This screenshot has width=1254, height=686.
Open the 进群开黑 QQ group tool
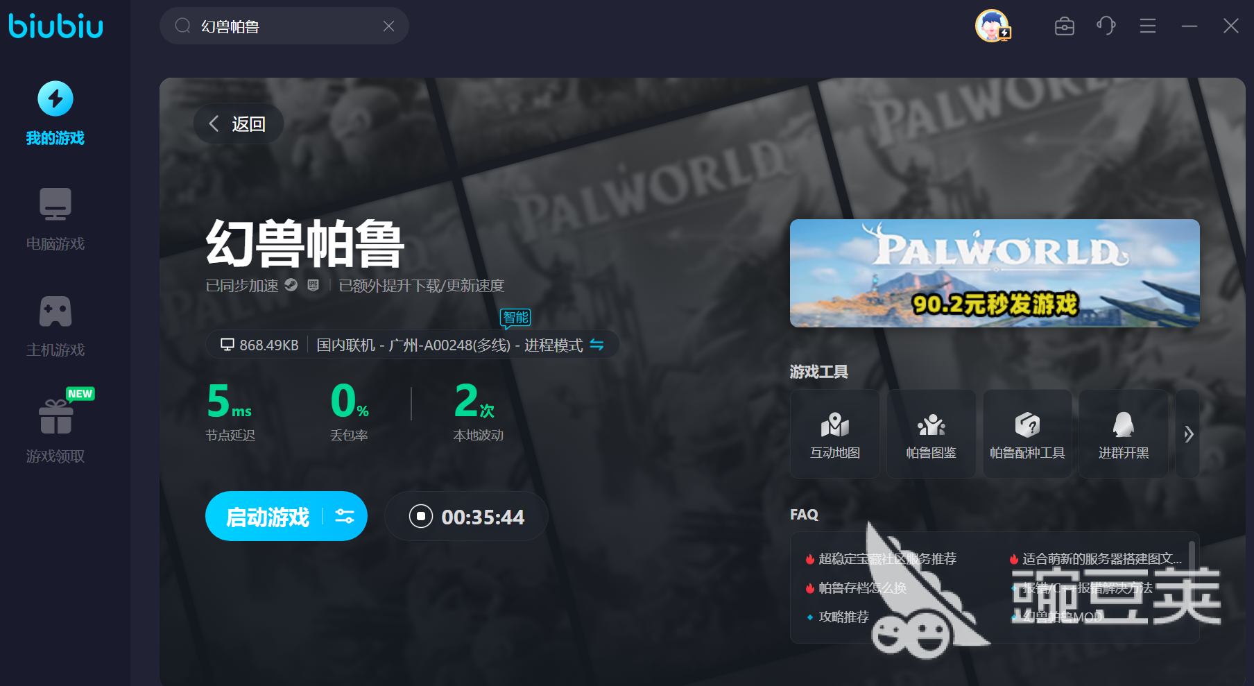click(1124, 434)
